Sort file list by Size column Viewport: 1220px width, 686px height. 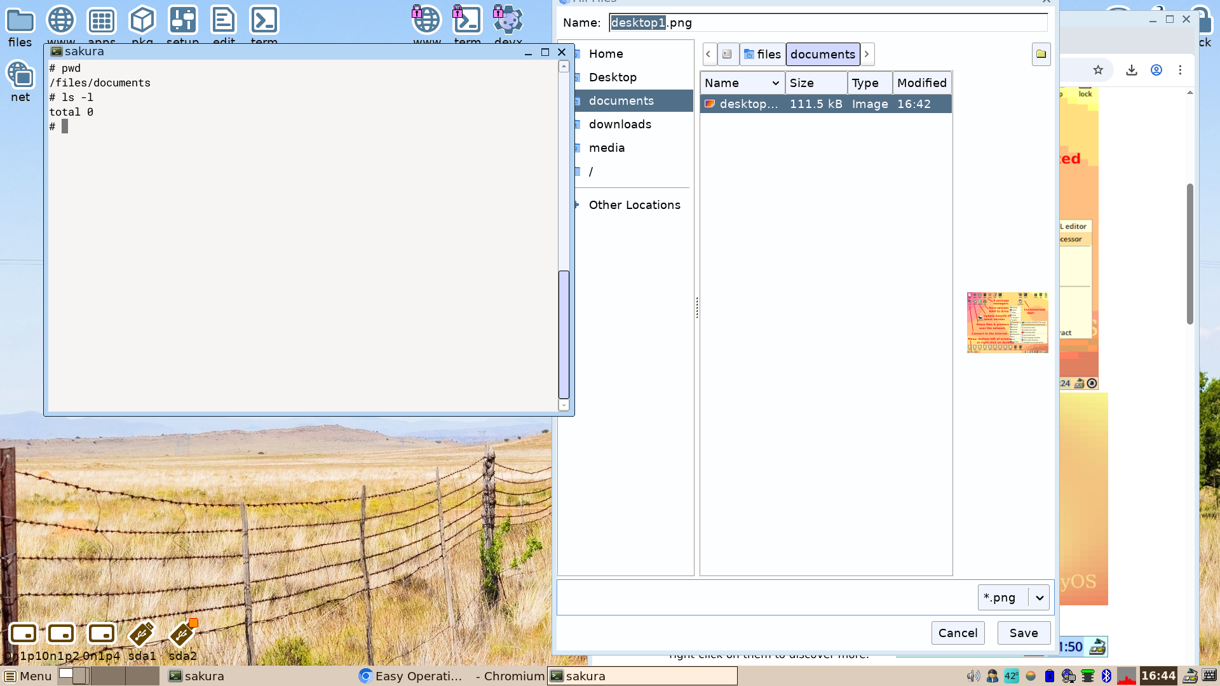(816, 83)
